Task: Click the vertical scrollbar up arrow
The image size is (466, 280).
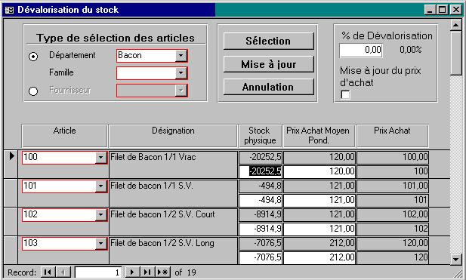Action: pos(455,25)
